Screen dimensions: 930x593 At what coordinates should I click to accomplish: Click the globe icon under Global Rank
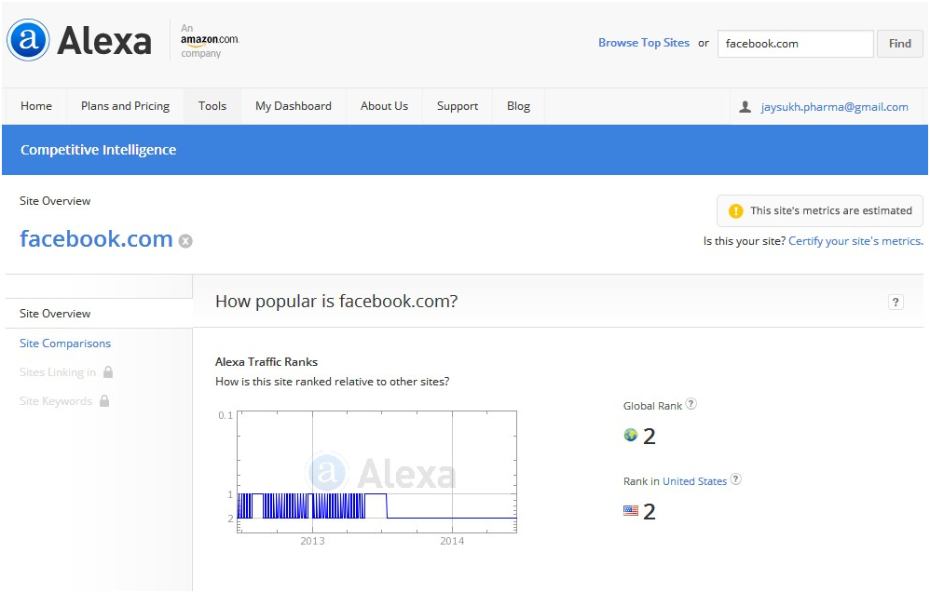[x=631, y=435]
